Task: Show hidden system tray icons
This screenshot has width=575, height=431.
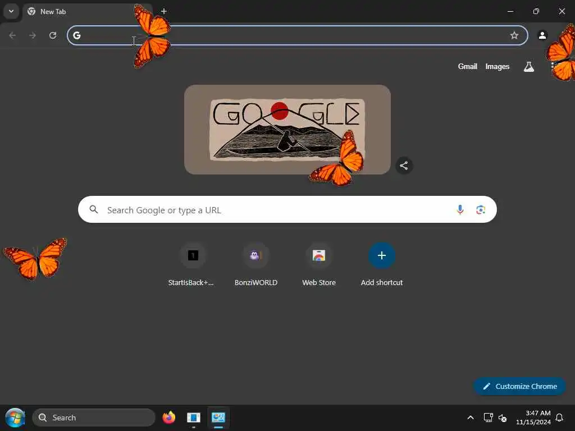Action: pos(471,418)
